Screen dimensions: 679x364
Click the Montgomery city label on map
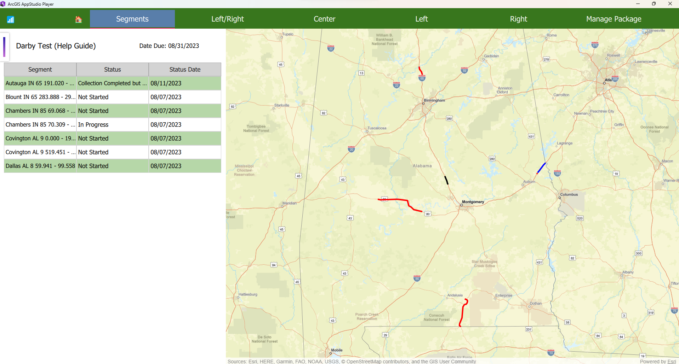pyautogui.click(x=473, y=202)
